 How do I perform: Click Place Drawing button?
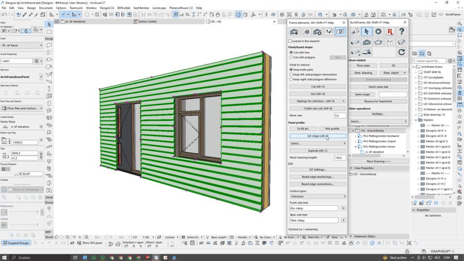tap(378, 161)
